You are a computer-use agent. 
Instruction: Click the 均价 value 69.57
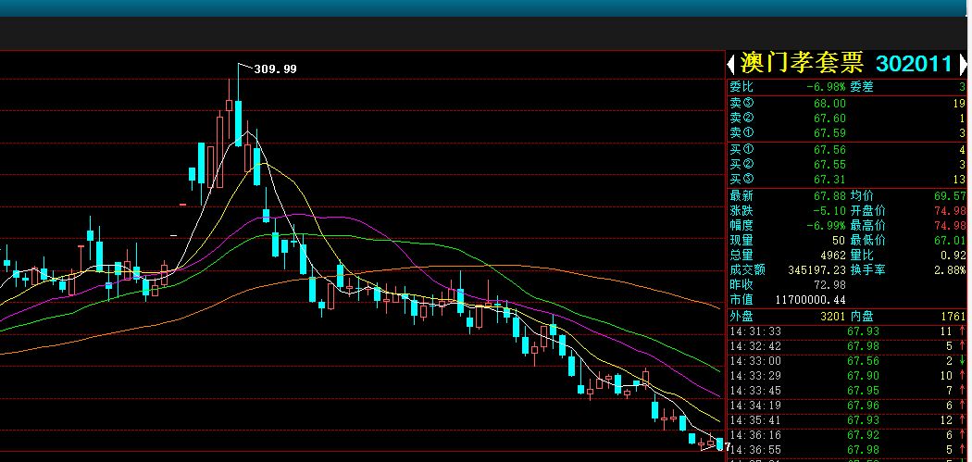[x=951, y=196]
